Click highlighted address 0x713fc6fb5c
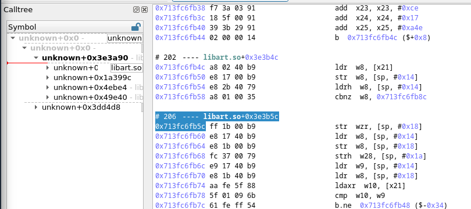 tap(180, 127)
